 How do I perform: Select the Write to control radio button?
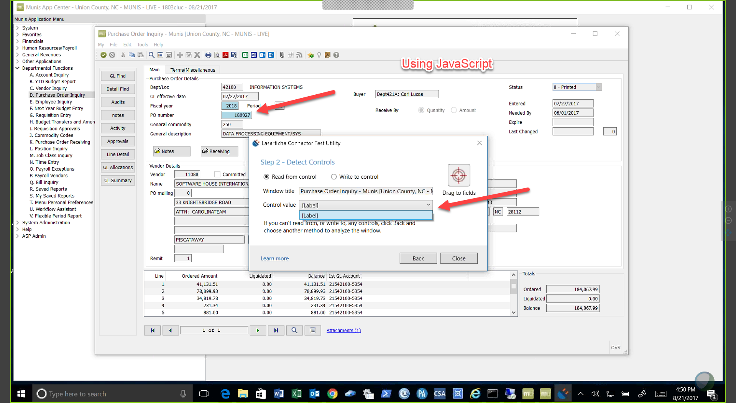coord(334,177)
